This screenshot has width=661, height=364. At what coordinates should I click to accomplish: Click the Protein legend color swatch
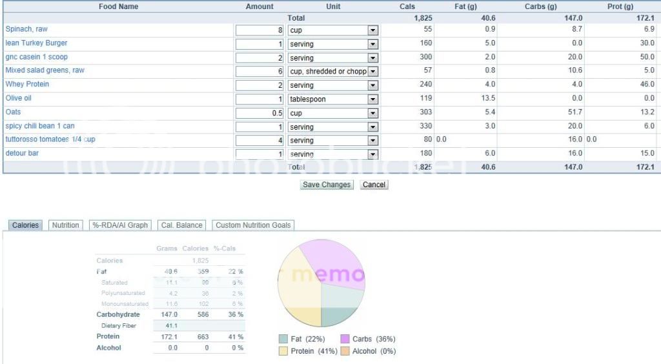pos(283,351)
